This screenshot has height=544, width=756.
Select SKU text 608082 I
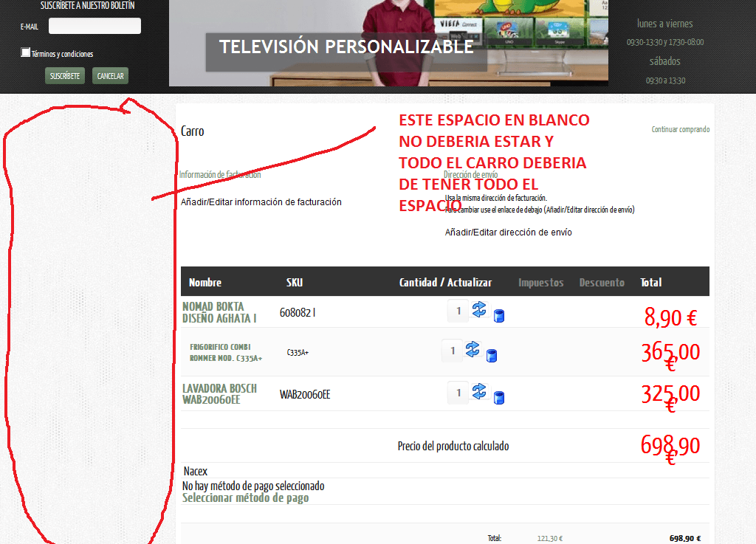pyautogui.click(x=298, y=312)
